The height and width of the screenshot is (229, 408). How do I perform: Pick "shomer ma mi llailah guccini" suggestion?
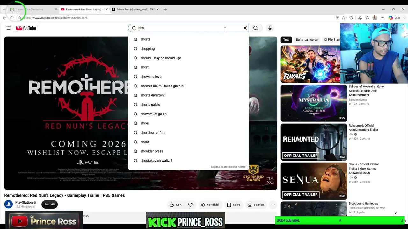(188, 86)
